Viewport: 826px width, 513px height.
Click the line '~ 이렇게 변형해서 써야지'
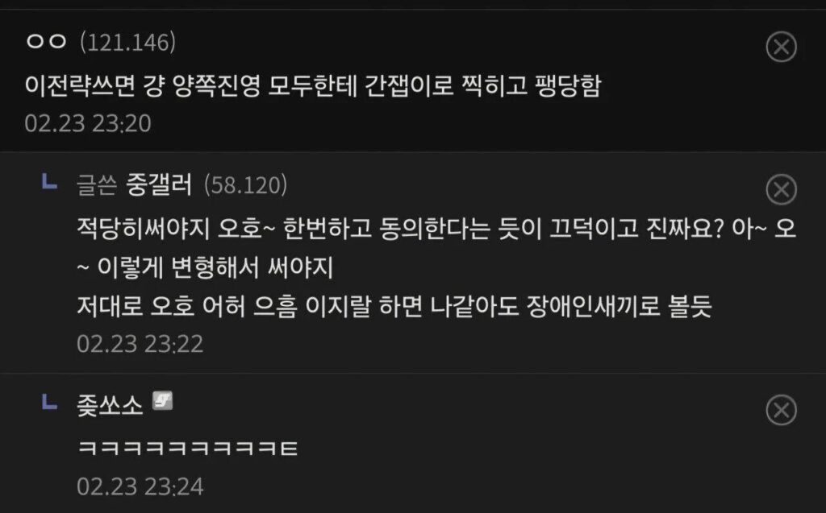coord(205,268)
